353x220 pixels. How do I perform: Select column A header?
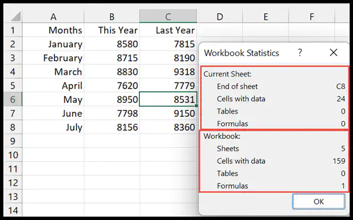point(53,16)
